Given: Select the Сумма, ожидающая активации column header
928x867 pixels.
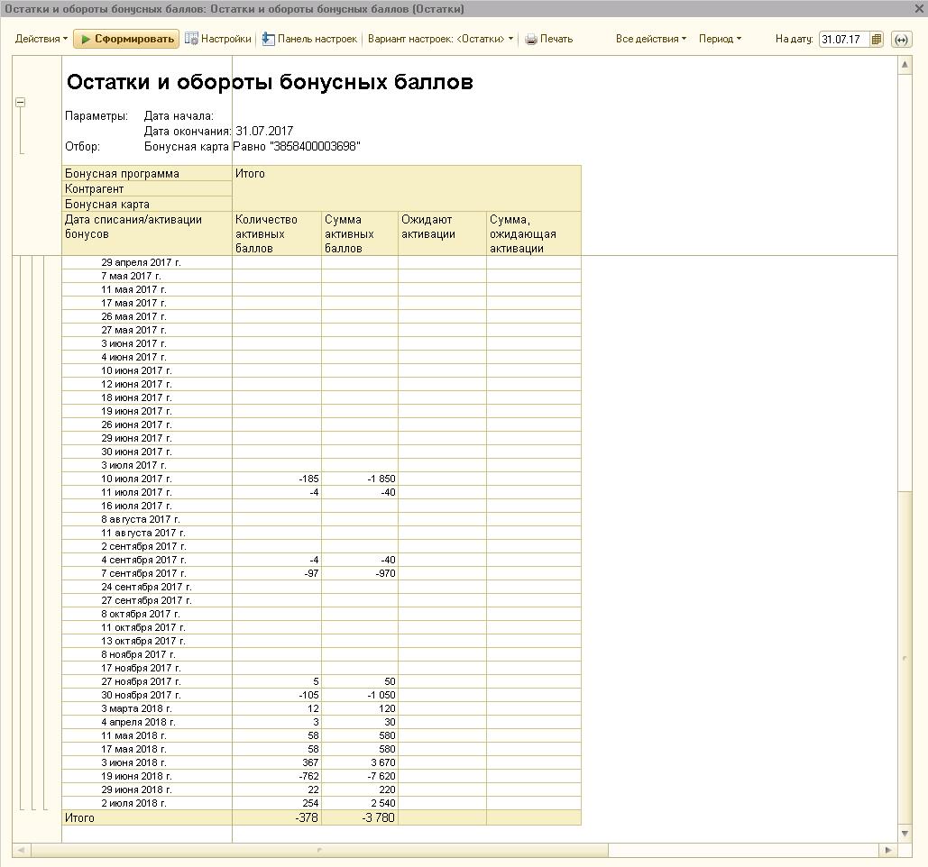Looking at the screenshot, I should pyautogui.click(x=534, y=233).
